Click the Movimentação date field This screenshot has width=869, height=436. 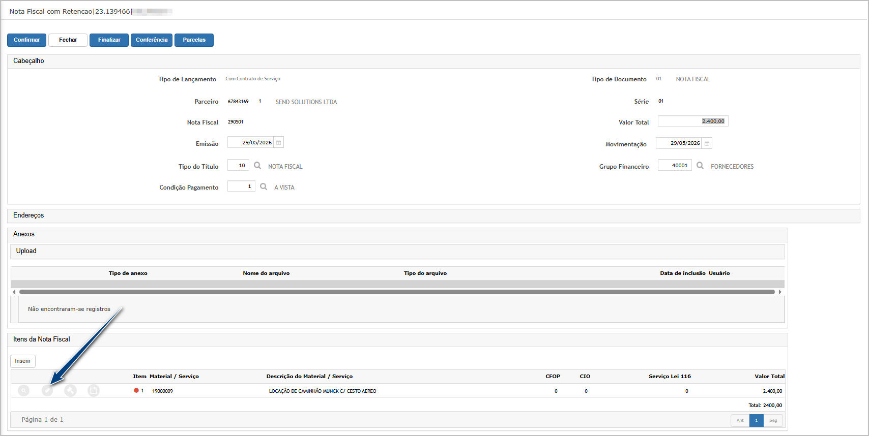tap(679, 143)
